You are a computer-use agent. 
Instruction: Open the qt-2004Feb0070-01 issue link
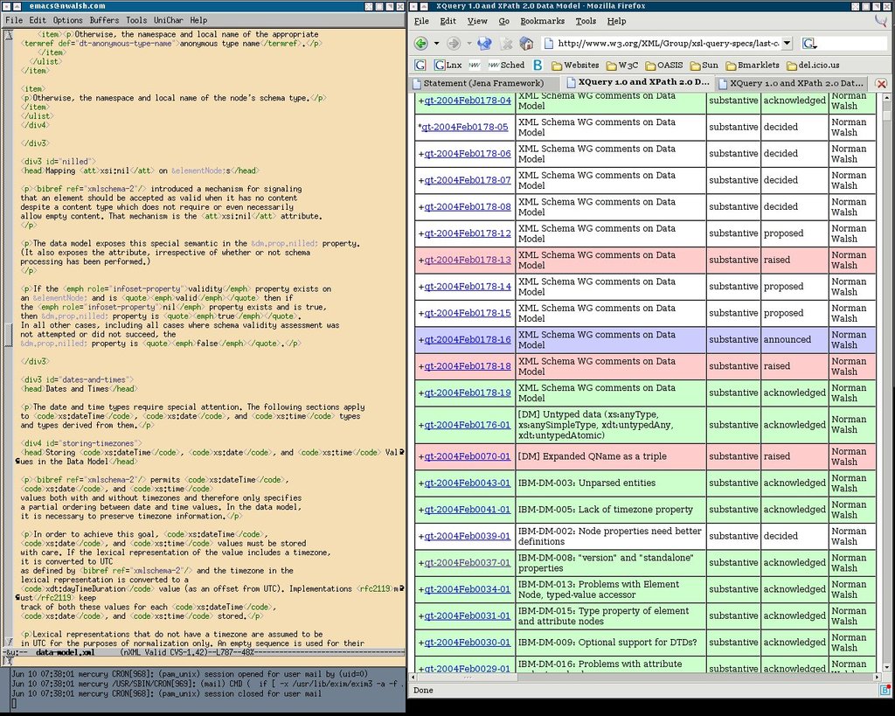coord(468,456)
